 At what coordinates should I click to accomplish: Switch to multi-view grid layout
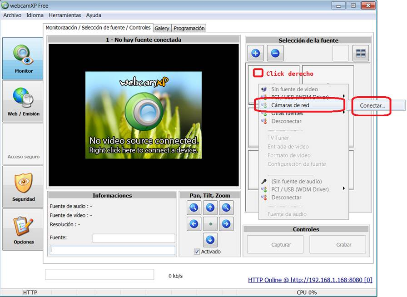tap(361, 53)
